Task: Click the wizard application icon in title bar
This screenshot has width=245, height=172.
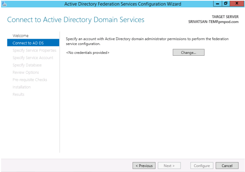Action: coord(4,4)
